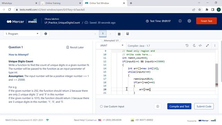Click the Unique Digits Count heading
The width and height of the screenshot is (222, 125).
pyautogui.click(x=21, y=61)
